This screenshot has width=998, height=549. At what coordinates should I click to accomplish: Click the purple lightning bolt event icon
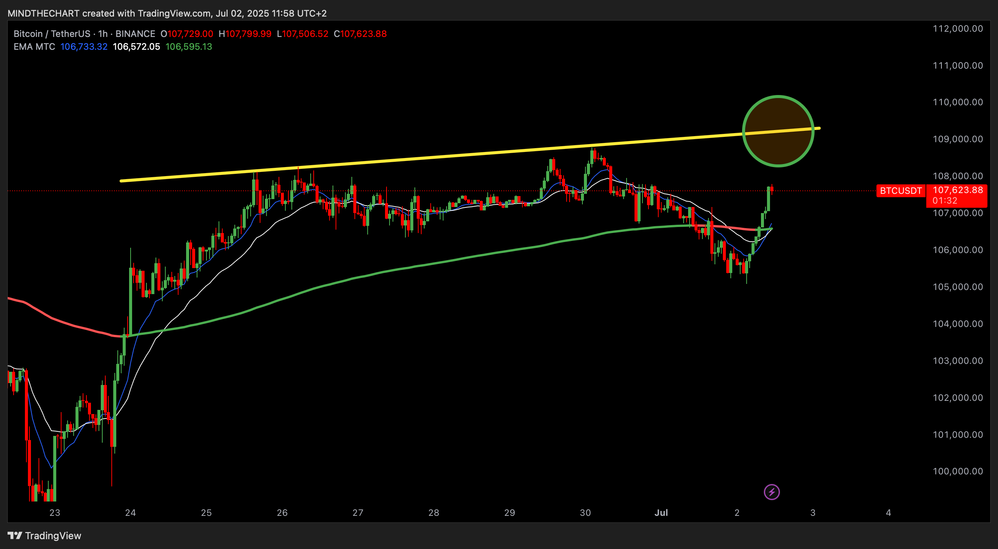772,492
